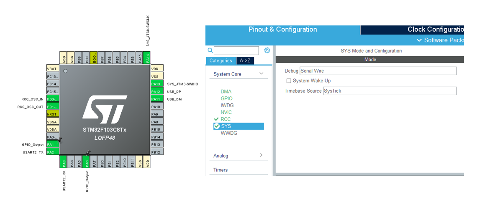Open the Debug combo box showing Serial Wire
The height and width of the screenshot is (201, 482).
click(x=378, y=71)
